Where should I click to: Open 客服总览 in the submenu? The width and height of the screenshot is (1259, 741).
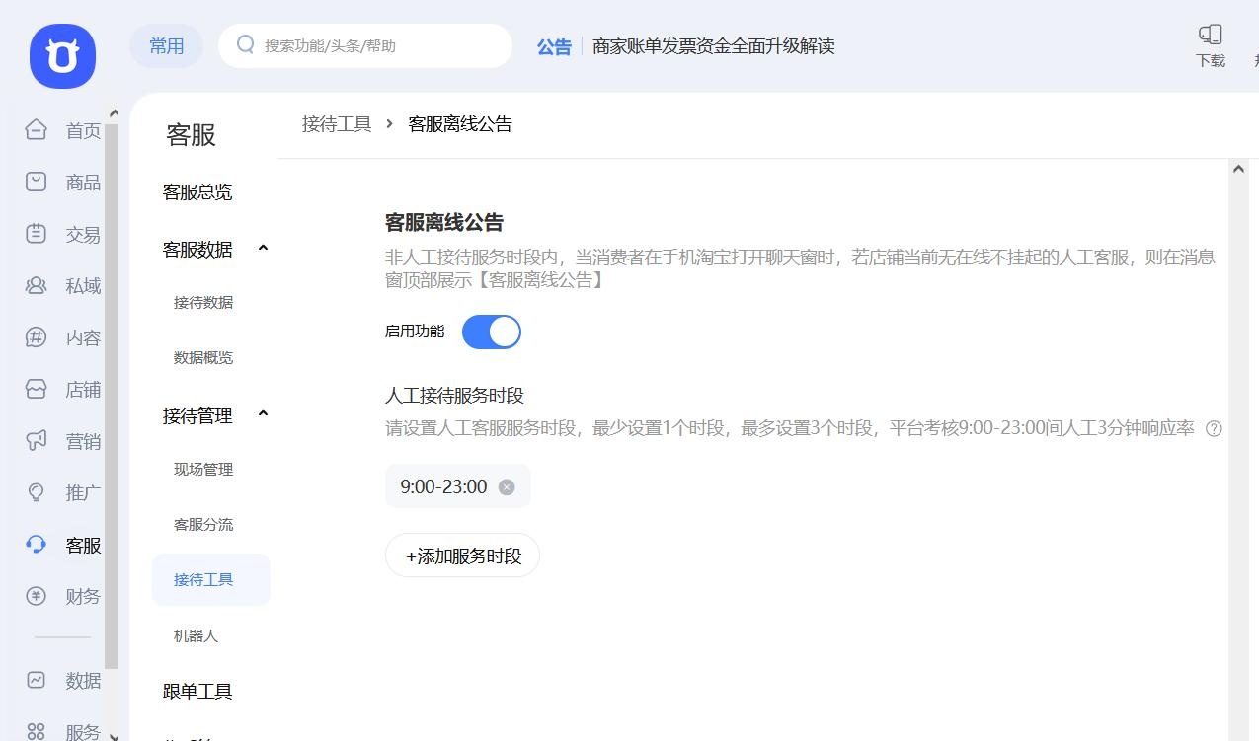pyautogui.click(x=197, y=192)
